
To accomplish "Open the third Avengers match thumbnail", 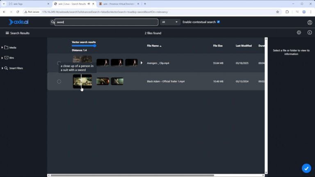I will (x=131, y=62).
